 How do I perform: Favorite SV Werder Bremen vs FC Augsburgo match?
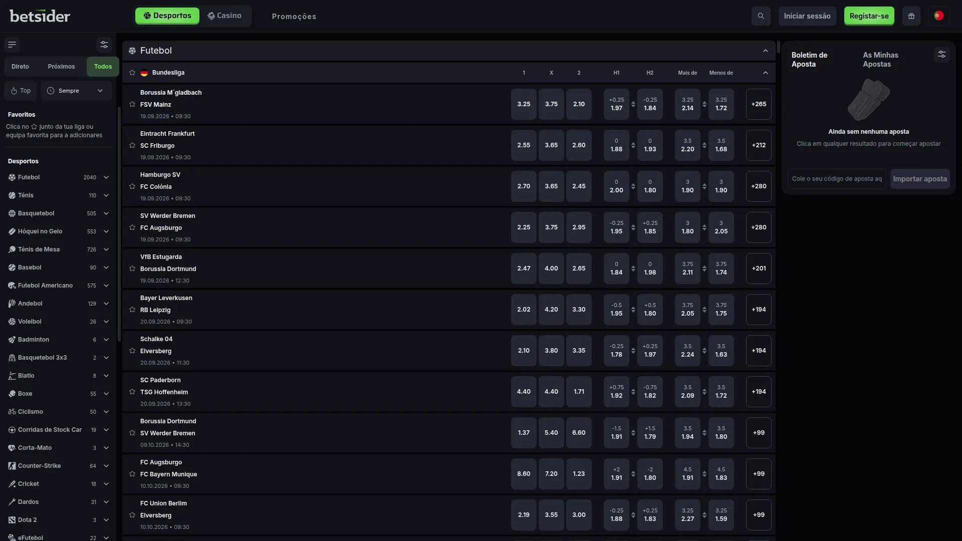(132, 227)
